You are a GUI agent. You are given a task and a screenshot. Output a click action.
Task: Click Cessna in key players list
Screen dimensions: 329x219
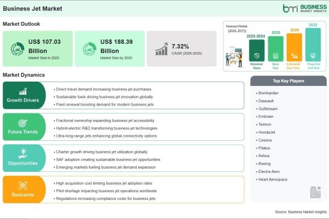265,140
